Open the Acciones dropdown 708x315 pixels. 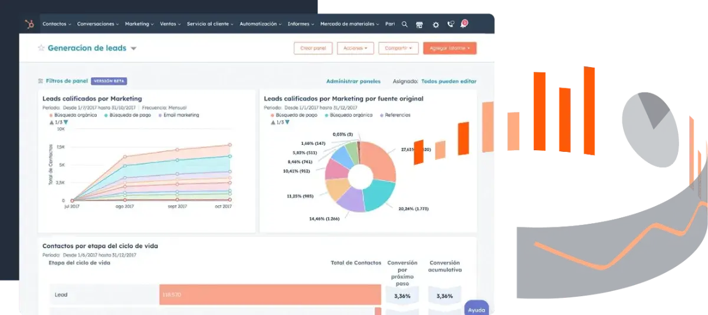tap(355, 48)
